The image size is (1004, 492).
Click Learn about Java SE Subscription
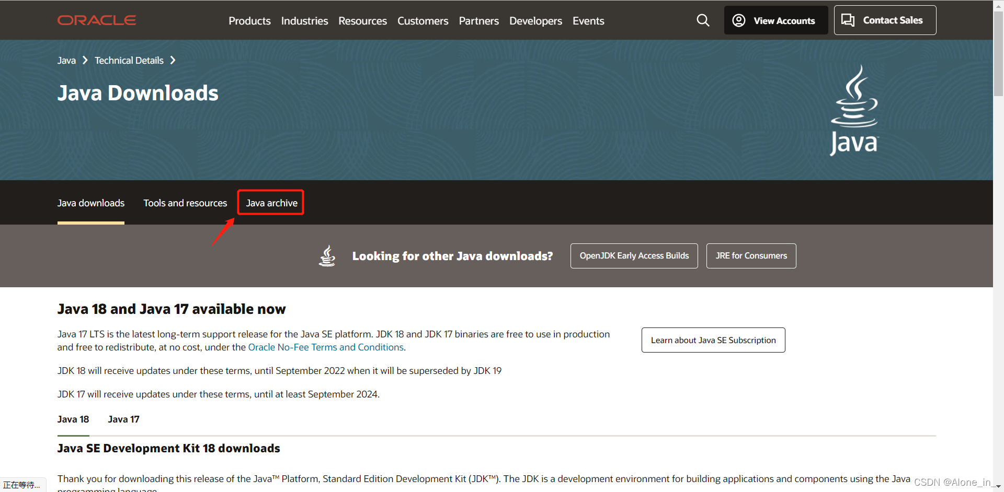pyautogui.click(x=713, y=340)
